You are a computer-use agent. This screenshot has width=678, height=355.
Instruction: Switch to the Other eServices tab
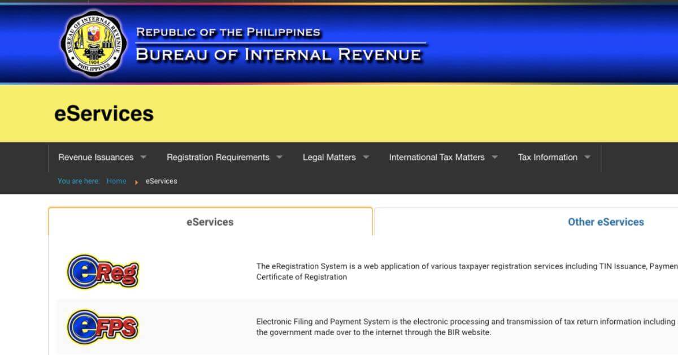(x=606, y=222)
